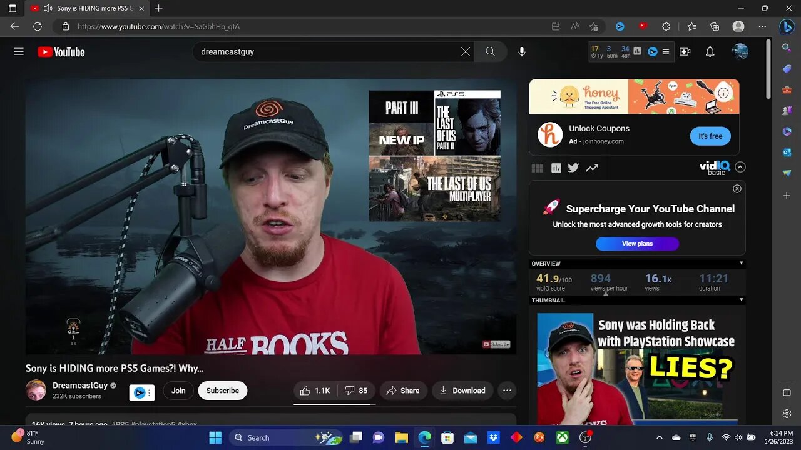
Task: Open vidIQ three-dot options beside channel badge
Action: click(149, 392)
